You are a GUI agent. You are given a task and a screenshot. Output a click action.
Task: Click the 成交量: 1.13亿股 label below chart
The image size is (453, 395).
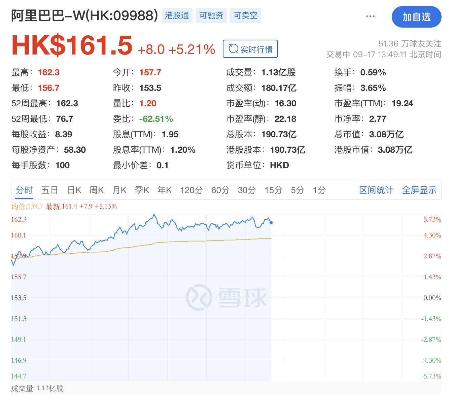(x=37, y=388)
